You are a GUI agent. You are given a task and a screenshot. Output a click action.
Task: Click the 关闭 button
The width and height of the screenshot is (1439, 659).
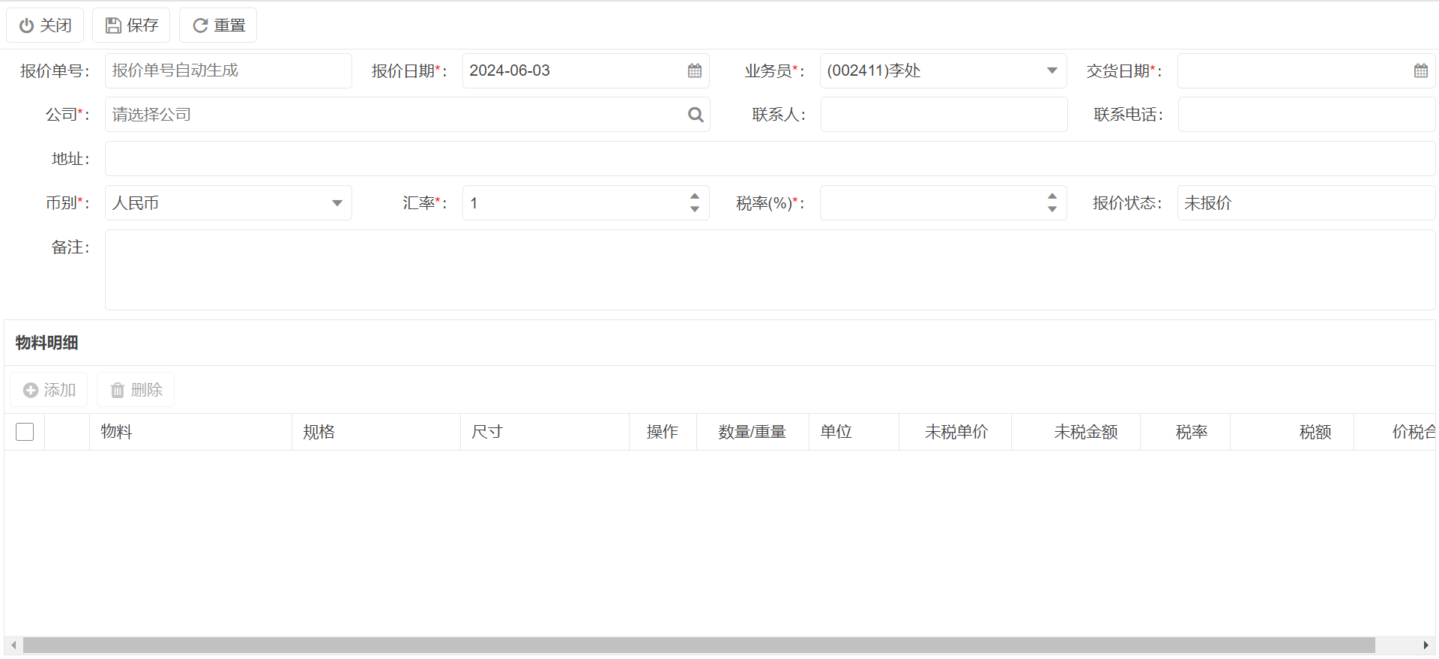45,25
